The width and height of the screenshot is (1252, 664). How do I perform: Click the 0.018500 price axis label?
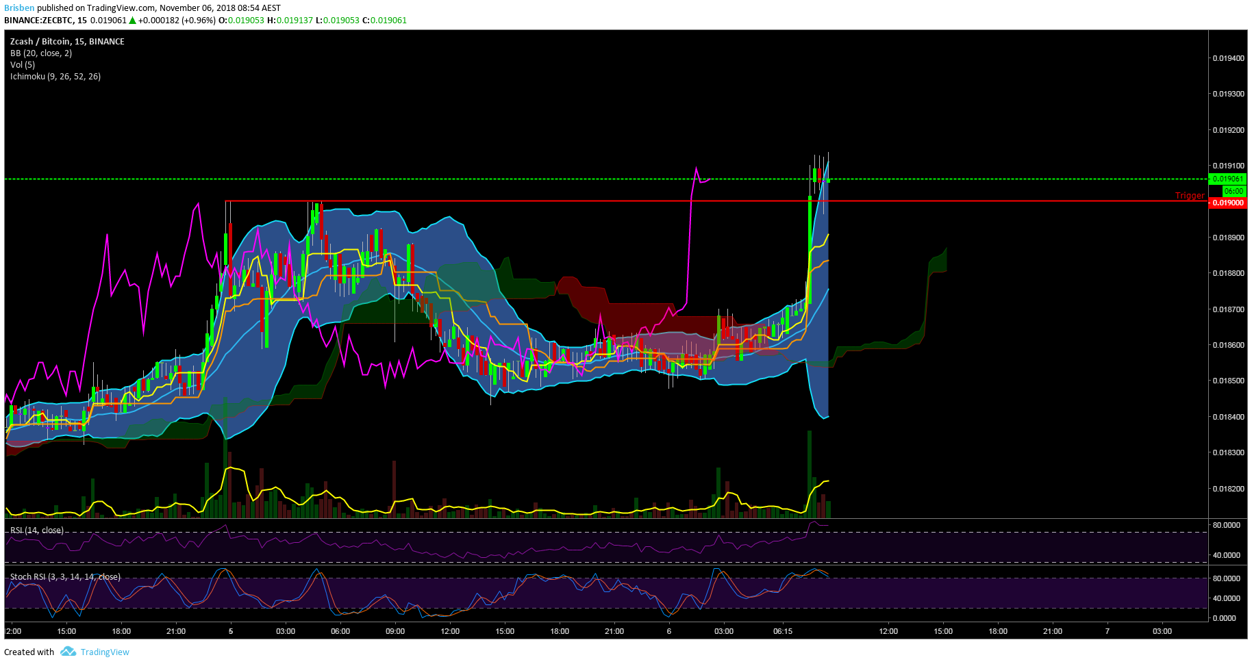point(1229,381)
